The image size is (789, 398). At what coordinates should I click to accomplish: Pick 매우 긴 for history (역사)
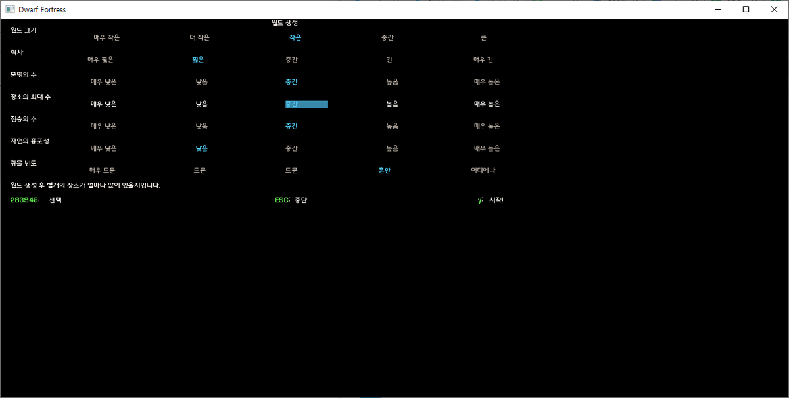click(x=483, y=60)
